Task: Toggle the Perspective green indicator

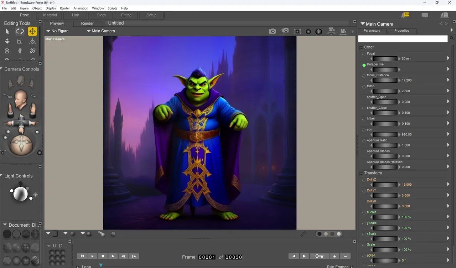Action: (x=364, y=65)
